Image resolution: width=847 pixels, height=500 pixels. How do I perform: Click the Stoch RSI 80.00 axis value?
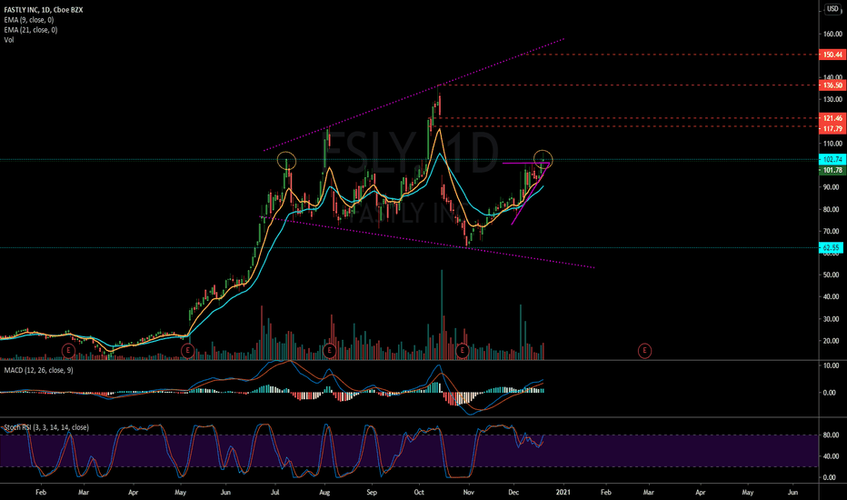coord(832,435)
